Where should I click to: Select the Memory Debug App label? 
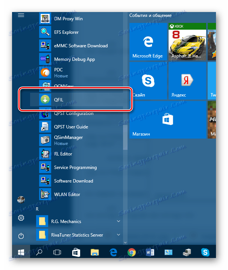pyautogui.click(x=74, y=59)
